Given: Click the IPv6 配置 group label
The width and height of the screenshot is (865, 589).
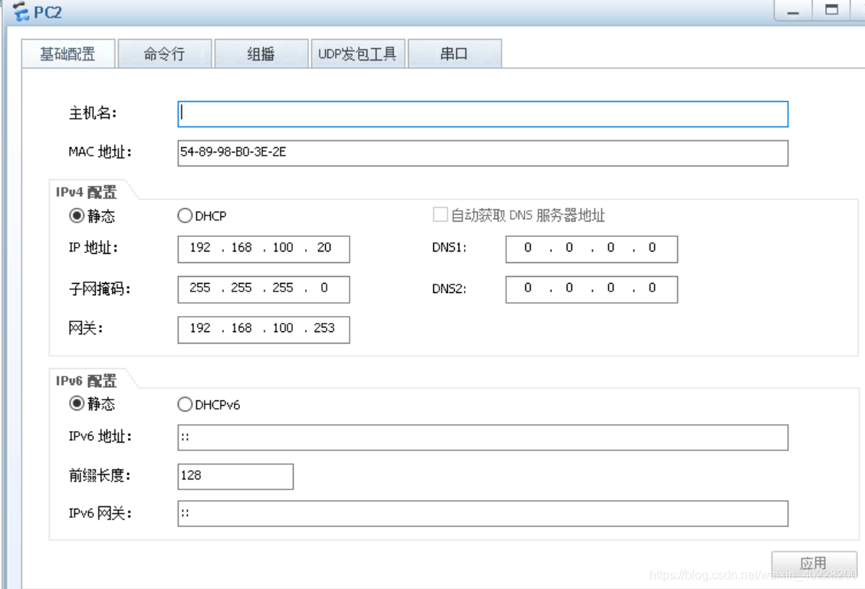Looking at the screenshot, I should [x=86, y=380].
